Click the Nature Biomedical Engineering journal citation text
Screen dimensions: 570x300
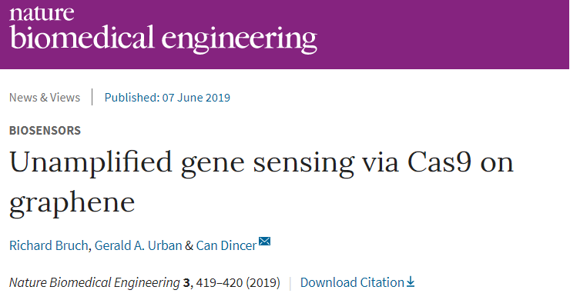click(x=95, y=282)
